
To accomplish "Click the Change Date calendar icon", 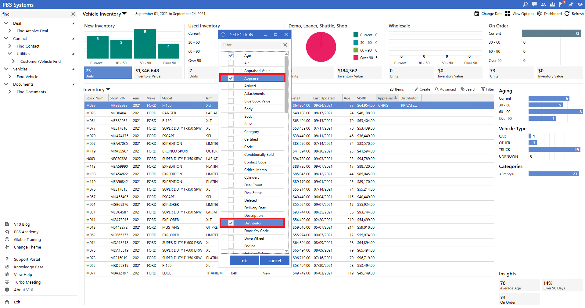I will pos(477,13).
